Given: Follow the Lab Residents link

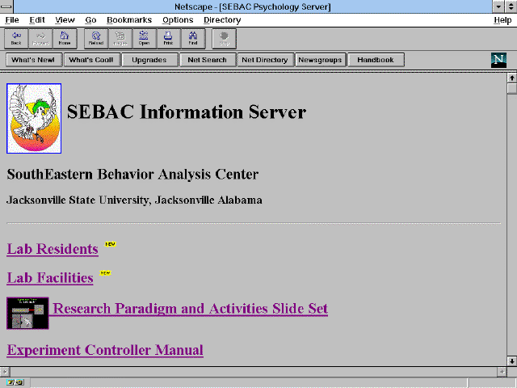Looking at the screenshot, I should click(x=53, y=249).
